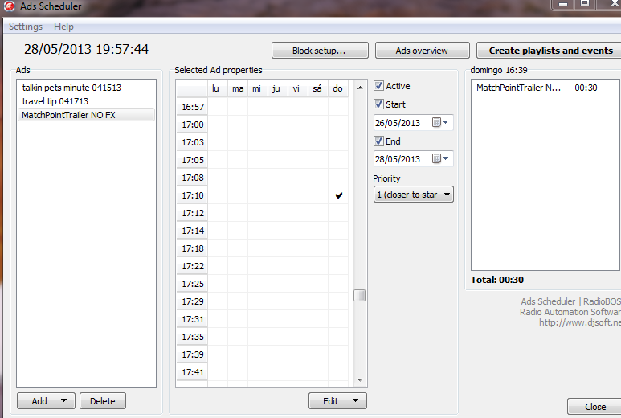
Task: Select the 17:22 time row header
Action: [x=192, y=266]
